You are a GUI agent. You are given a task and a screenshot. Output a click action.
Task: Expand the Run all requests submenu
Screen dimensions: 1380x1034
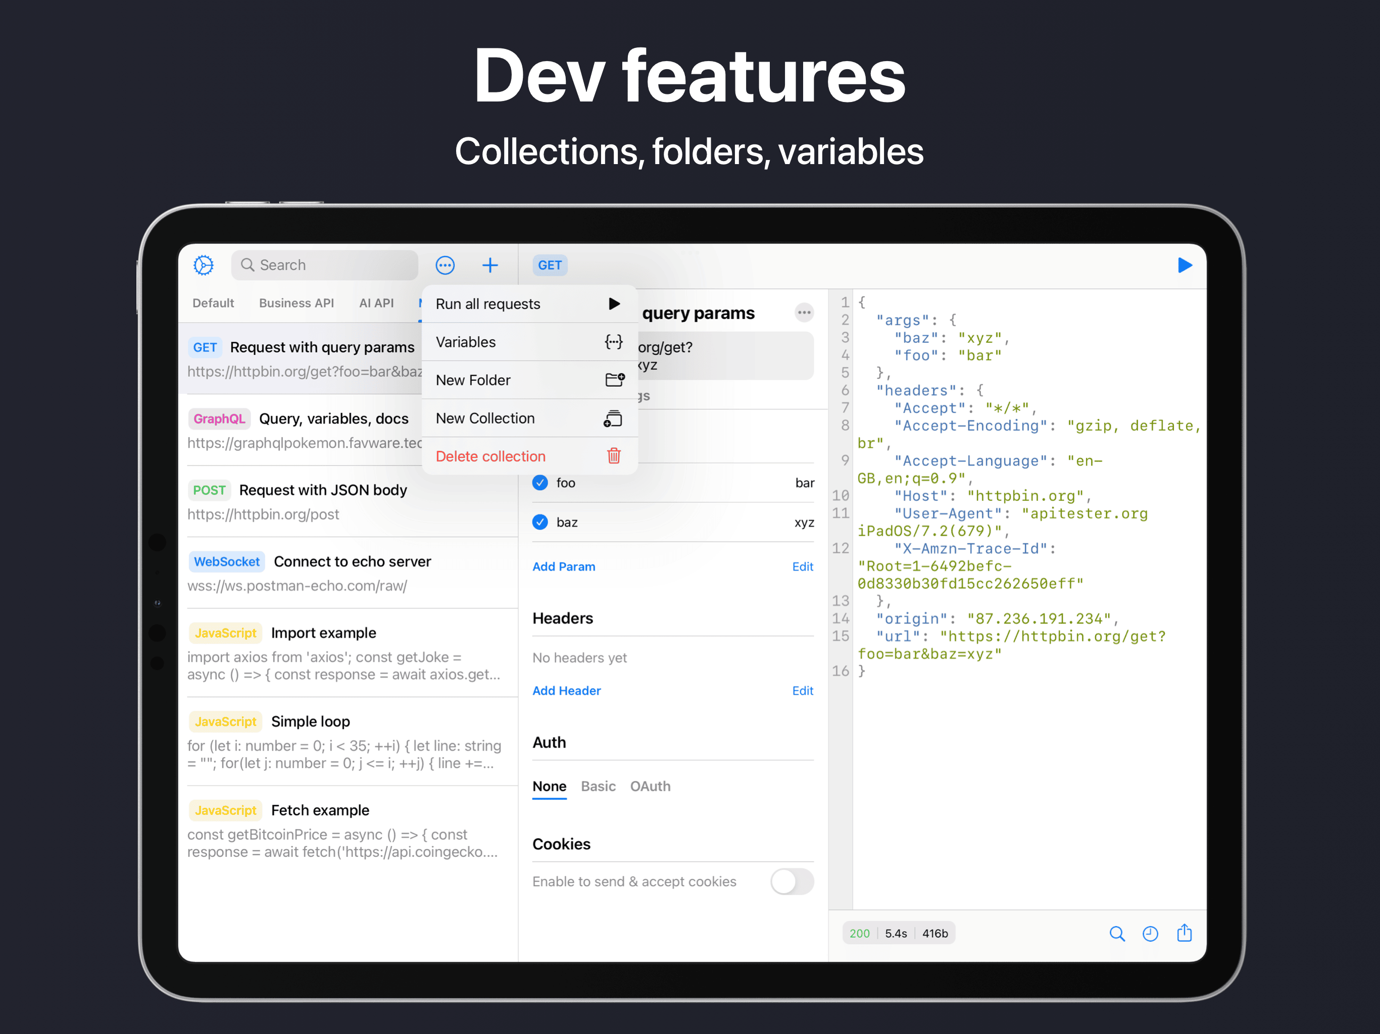(x=614, y=304)
